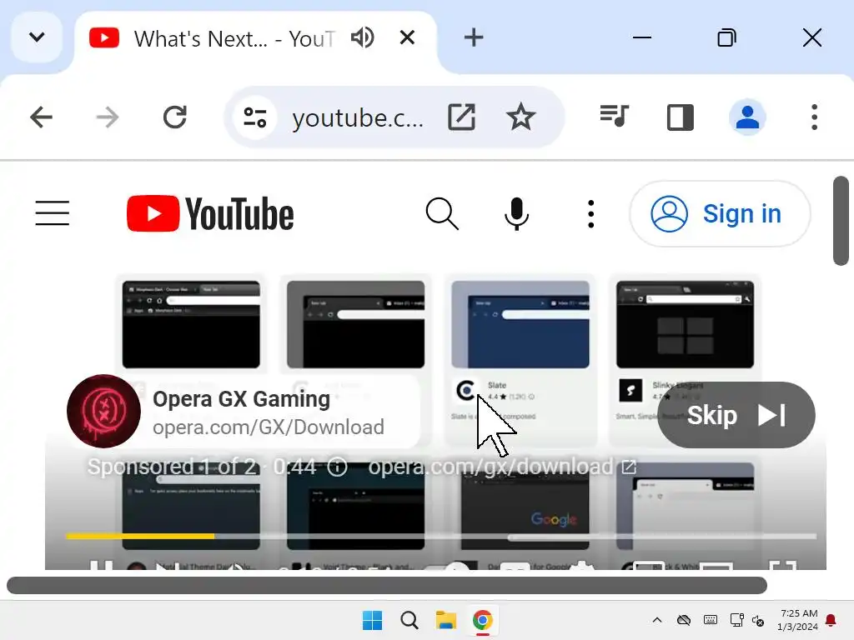This screenshot has width=854, height=640.
Task: Click the page vertical scrollbar
Action: [x=841, y=221]
